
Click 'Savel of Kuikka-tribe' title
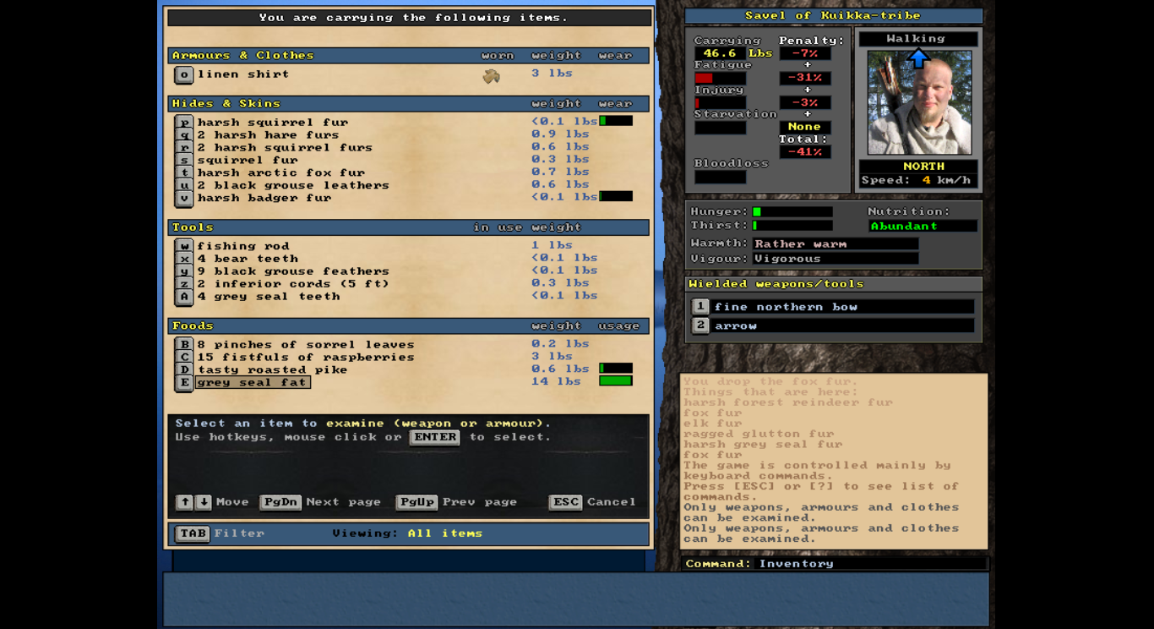coord(833,15)
